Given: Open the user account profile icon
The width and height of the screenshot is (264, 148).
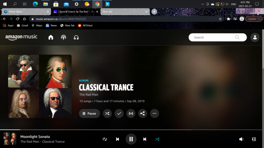Looking at the screenshot, I should click(x=255, y=37).
